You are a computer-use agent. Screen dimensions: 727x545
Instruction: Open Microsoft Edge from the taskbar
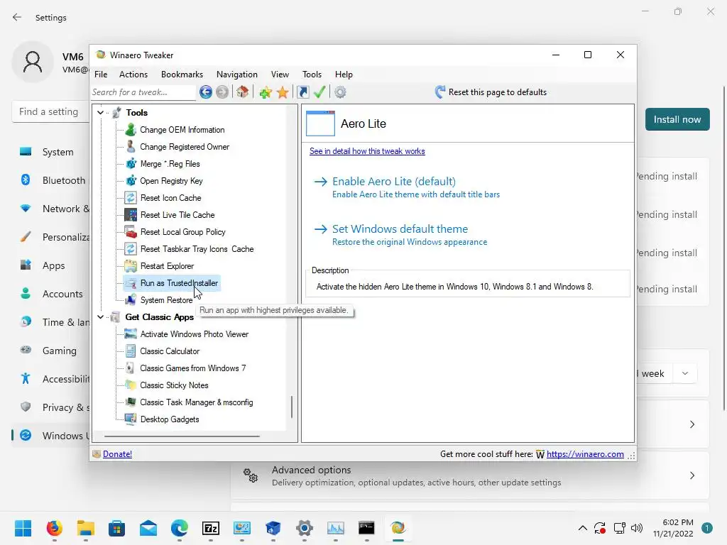point(179,528)
